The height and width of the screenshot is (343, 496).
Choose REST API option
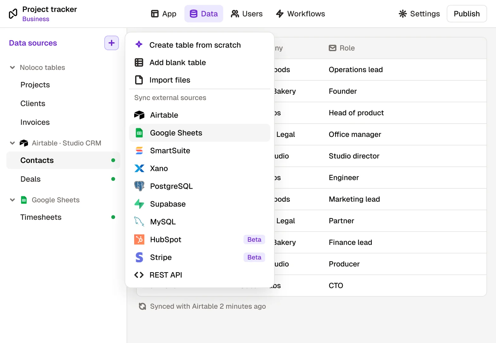[200, 275]
